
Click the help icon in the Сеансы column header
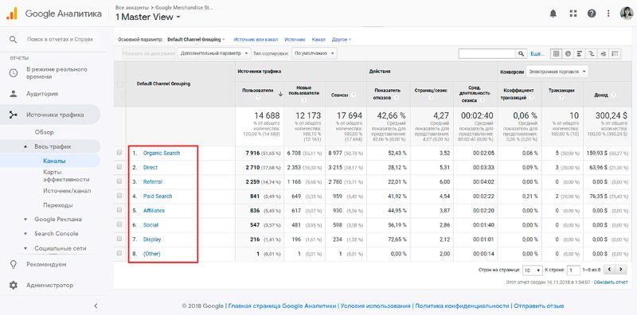pos(354,95)
